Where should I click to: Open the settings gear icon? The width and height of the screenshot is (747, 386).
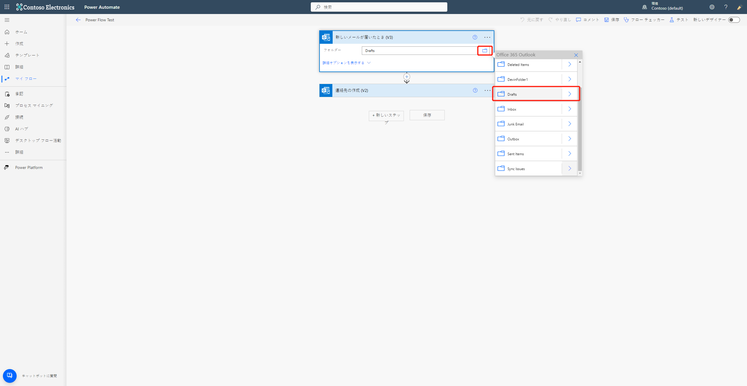712,7
